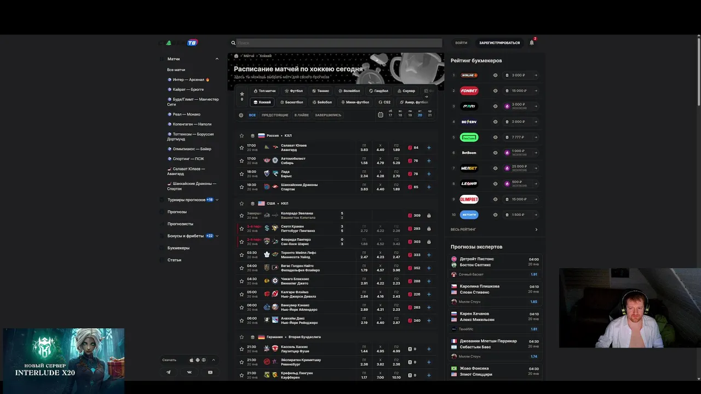This screenshot has width=701, height=394.
Task: Select date 19 in date strip
Action: (410, 114)
